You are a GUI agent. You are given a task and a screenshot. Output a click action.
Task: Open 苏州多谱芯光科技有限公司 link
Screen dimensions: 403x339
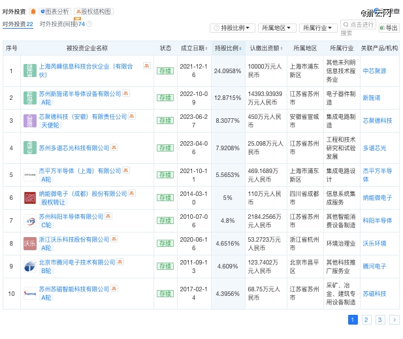click(74, 148)
